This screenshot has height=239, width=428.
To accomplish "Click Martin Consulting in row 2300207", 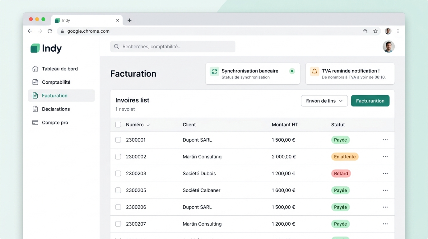I will coord(202,224).
